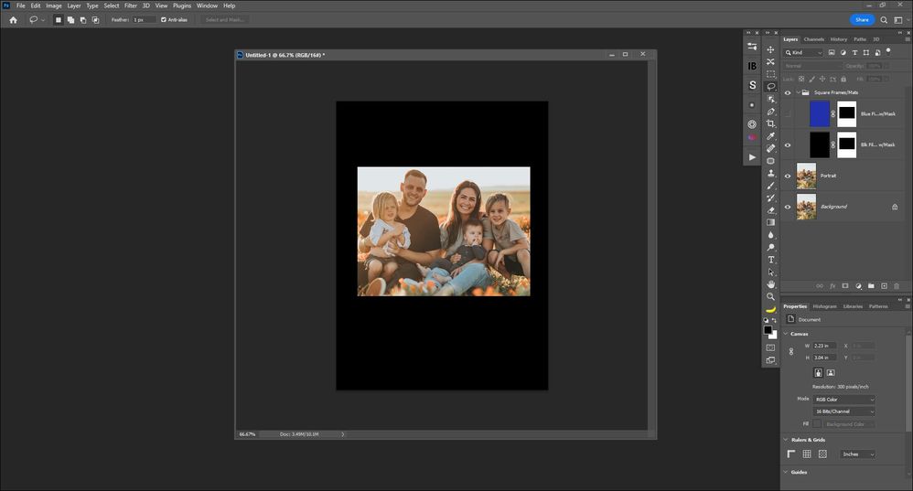
Task: Hide the Portrait layer
Action: pos(788,176)
